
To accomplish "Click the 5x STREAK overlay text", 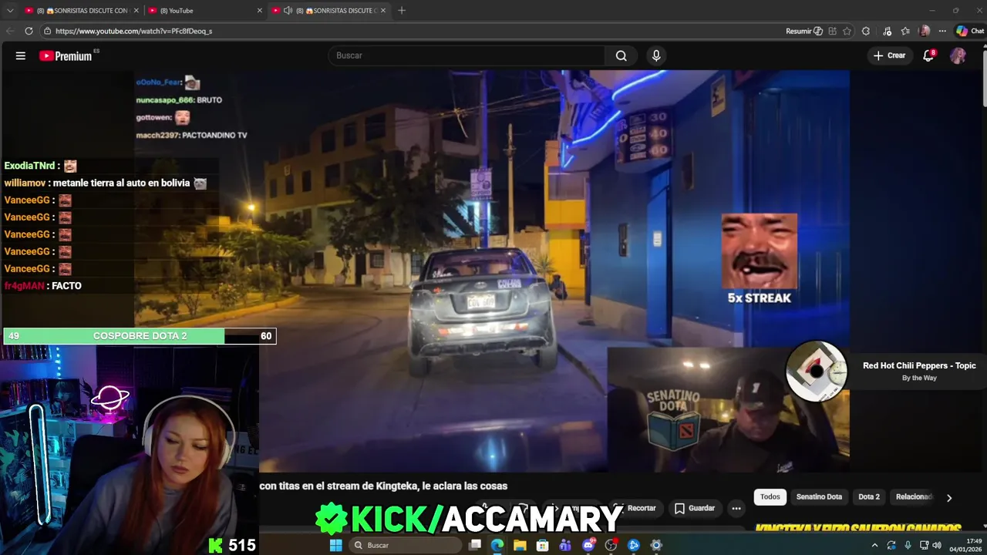I will coord(760,298).
